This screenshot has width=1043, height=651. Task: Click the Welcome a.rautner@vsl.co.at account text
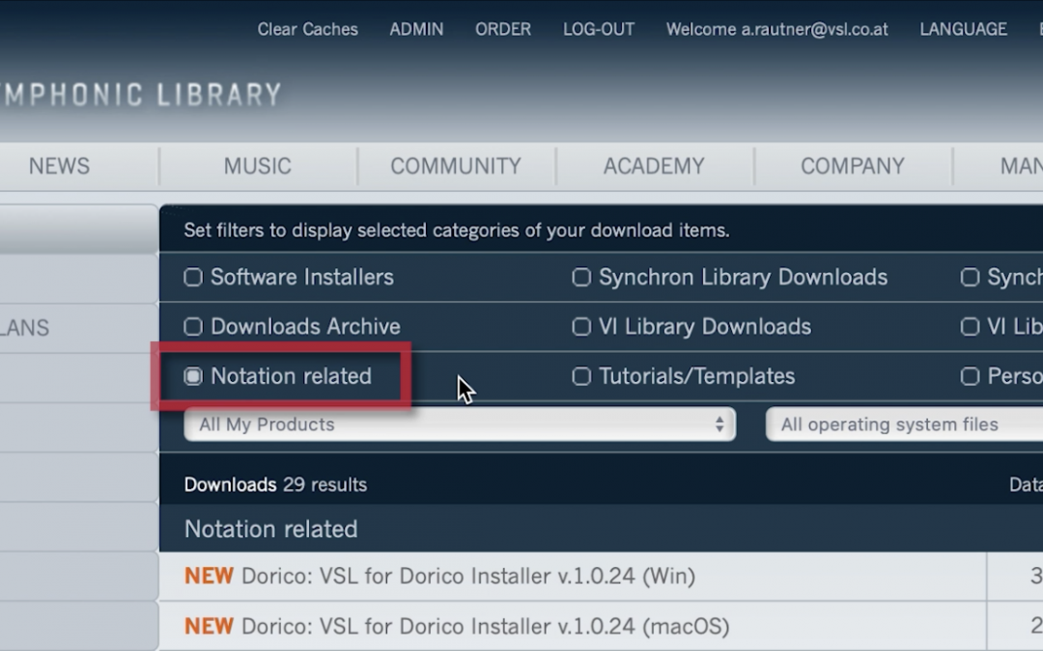(x=776, y=29)
